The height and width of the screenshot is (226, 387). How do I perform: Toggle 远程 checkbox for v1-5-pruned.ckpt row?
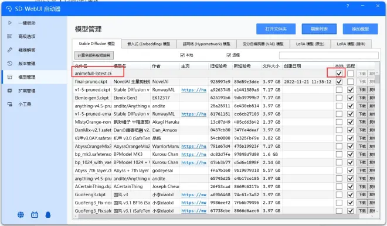[x=351, y=90]
